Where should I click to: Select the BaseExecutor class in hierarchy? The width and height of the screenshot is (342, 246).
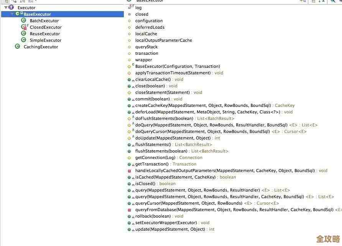point(37,14)
